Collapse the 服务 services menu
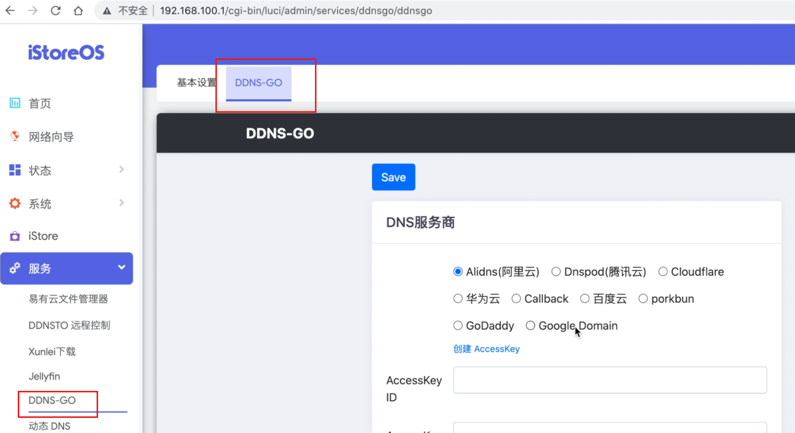 coord(121,267)
